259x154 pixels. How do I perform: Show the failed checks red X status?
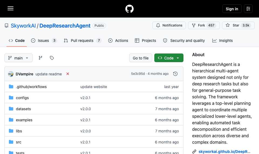pos(68,74)
